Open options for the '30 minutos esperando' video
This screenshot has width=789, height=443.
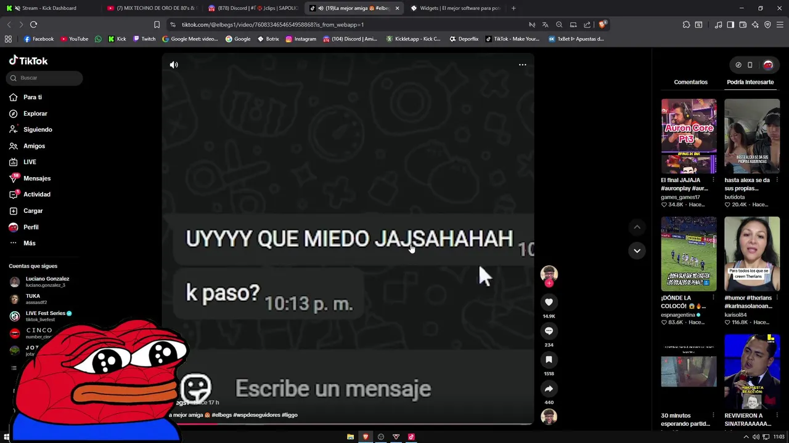click(x=713, y=415)
